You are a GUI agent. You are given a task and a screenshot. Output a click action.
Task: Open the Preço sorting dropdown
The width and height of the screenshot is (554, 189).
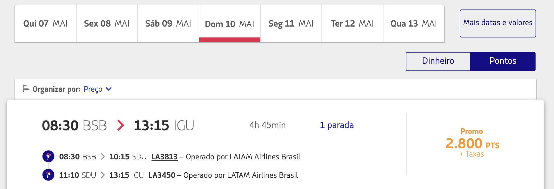tap(98, 89)
